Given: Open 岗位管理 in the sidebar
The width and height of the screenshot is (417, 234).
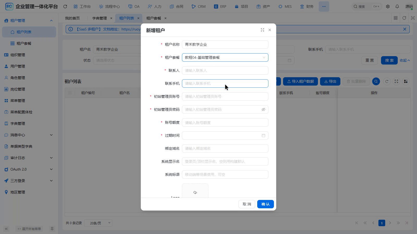Looking at the screenshot, I should (x=29, y=89).
